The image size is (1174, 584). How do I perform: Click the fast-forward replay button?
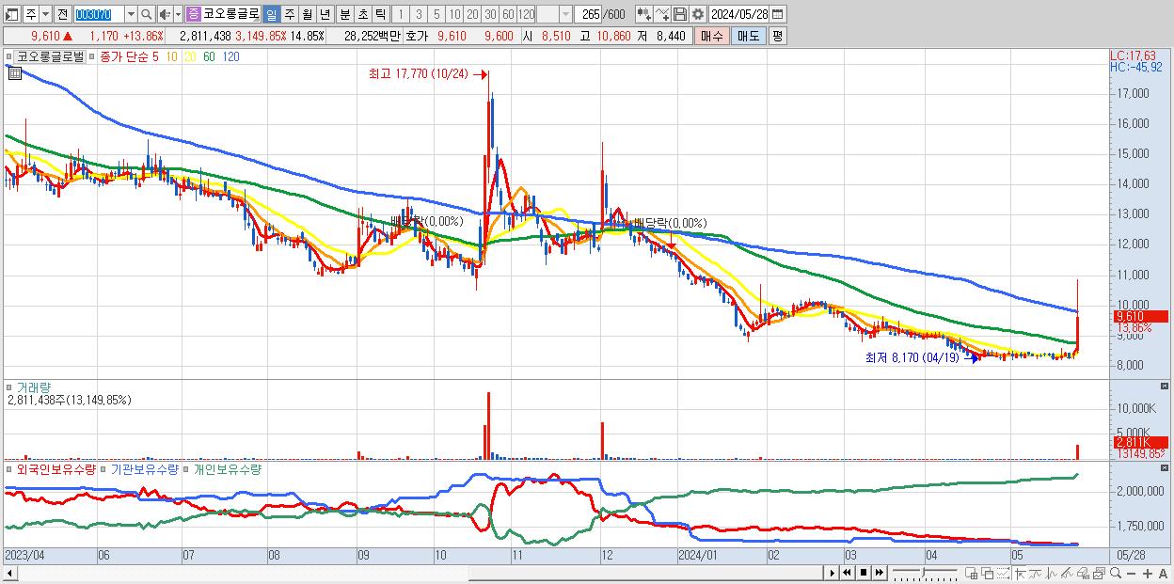point(879,573)
